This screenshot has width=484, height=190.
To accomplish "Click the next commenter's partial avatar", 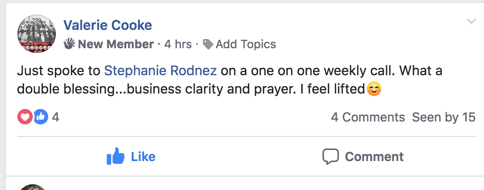I will click(33, 187).
